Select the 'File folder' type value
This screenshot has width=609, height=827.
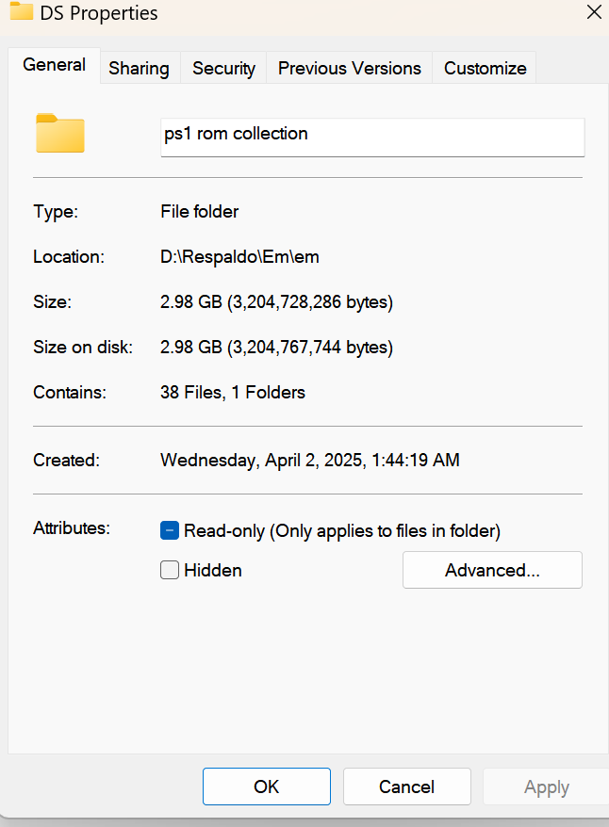200,212
